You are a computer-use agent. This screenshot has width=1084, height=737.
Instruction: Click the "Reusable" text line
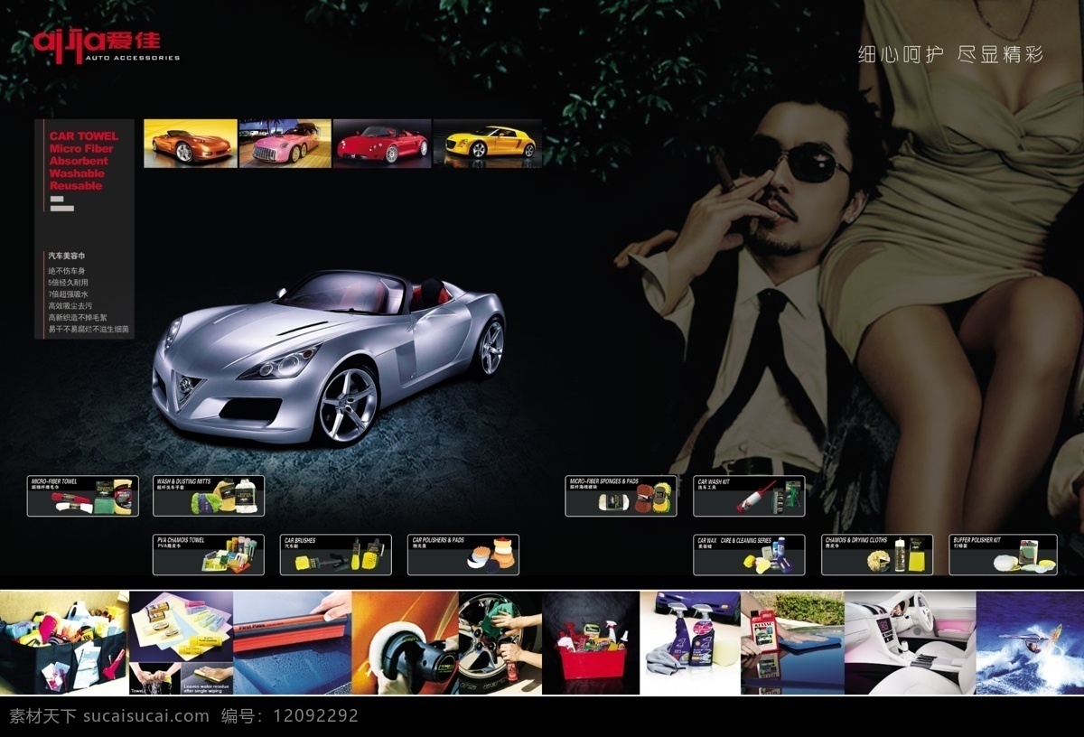[x=76, y=186]
